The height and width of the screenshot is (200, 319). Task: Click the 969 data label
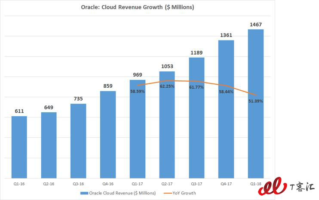click(138, 75)
